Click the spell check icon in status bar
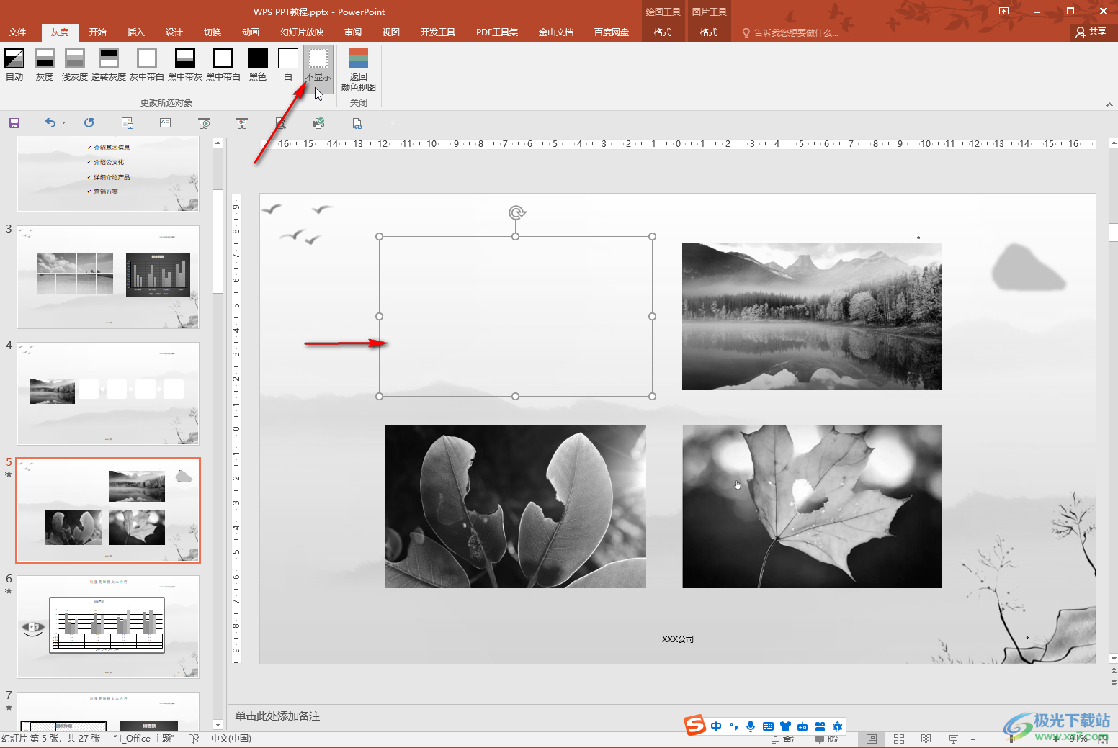 (x=193, y=739)
